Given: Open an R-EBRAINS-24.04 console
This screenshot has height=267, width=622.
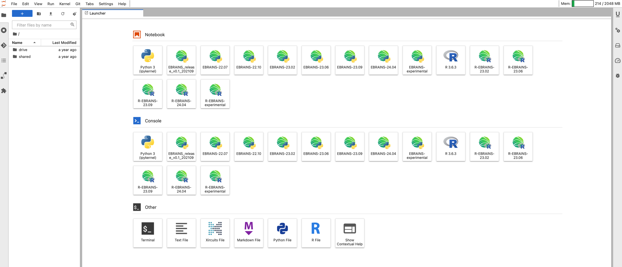Looking at the screenshot, I should click(181, 180).
